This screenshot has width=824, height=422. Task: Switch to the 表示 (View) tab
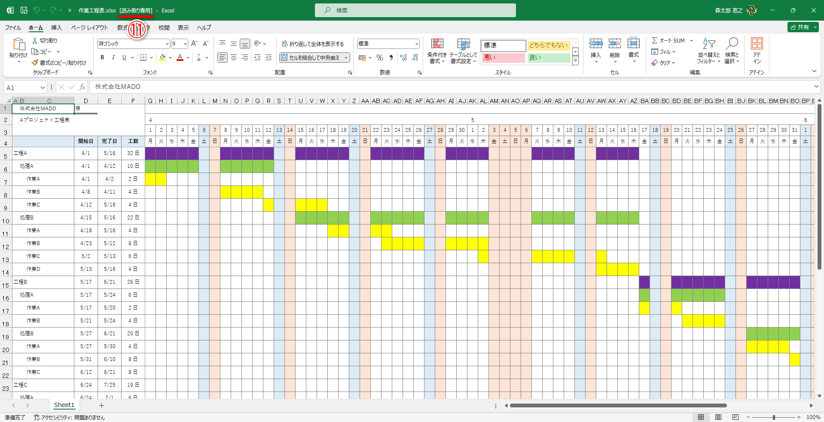[x=183, y=27]
